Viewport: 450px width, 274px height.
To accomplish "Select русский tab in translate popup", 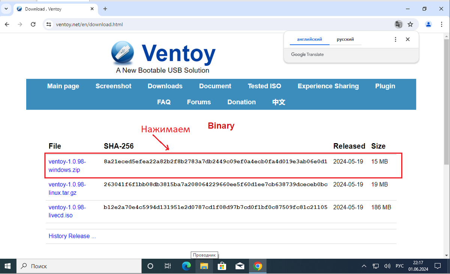I will pos(345,39).
